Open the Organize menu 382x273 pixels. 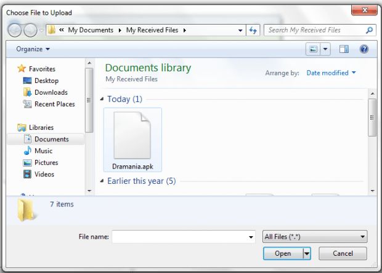(x=33, y=49)
